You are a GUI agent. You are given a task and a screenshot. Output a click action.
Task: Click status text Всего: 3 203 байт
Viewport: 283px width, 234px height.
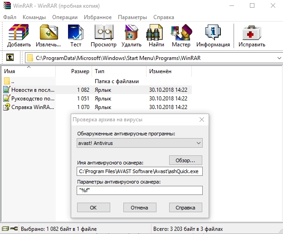[188, 229]
